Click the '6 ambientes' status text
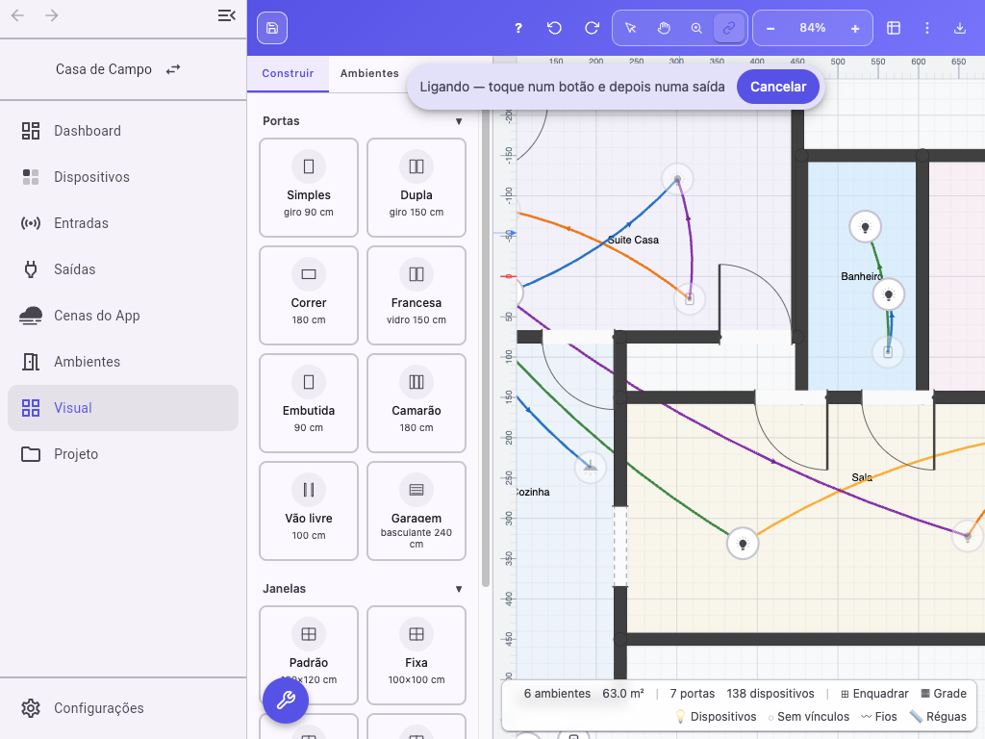Viewport: 985px width, 739px height. click(557, 694)
